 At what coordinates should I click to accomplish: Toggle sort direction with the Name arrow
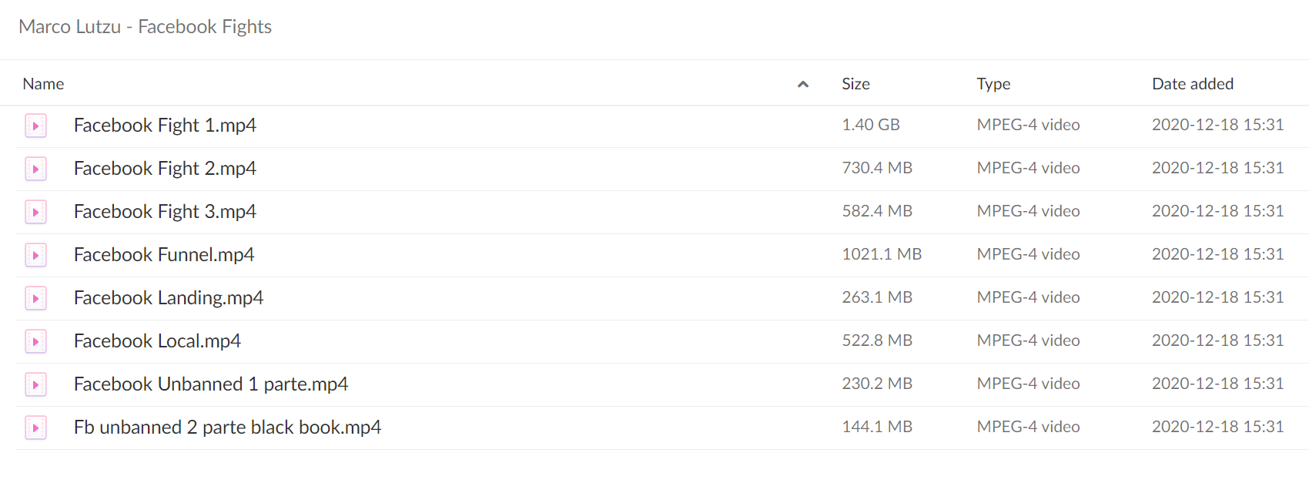coord(803,84)
